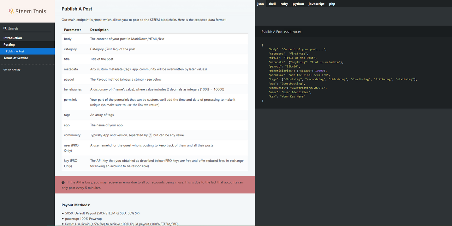Click the Payout Methods heading
The height and width of the screenshot is (226, 452).
(x=76, y=205)
